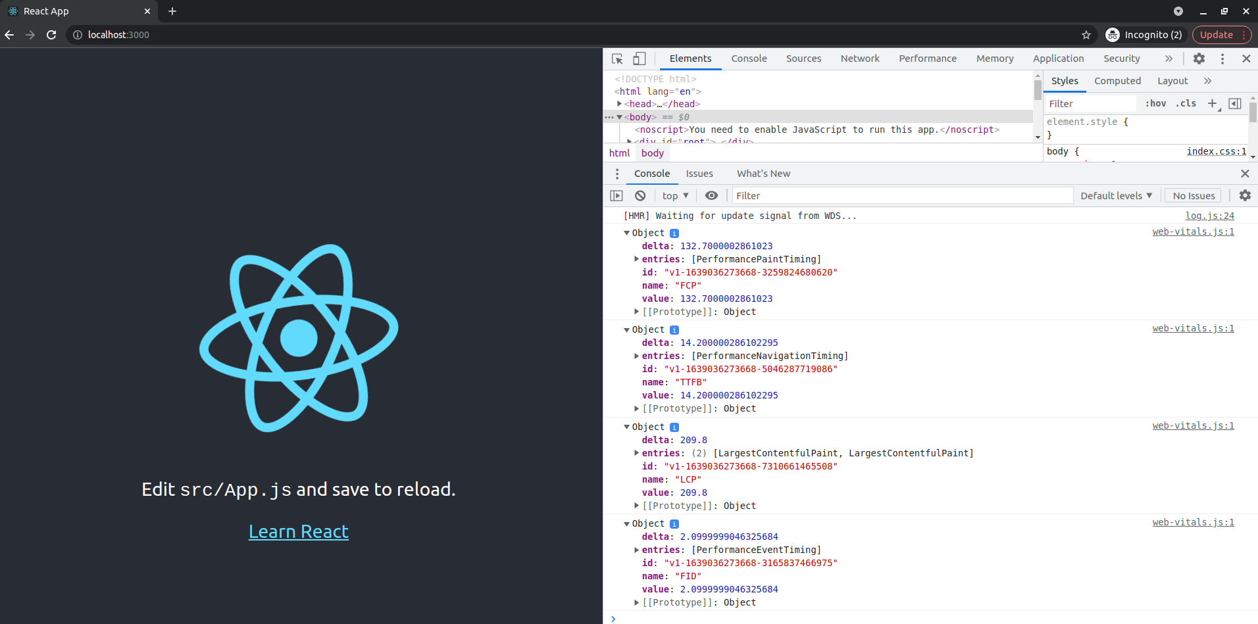The height and width of the screenshot is (624, 1258).
Task: Open the console drawer three-dot menu
Action: pos(617,174)
